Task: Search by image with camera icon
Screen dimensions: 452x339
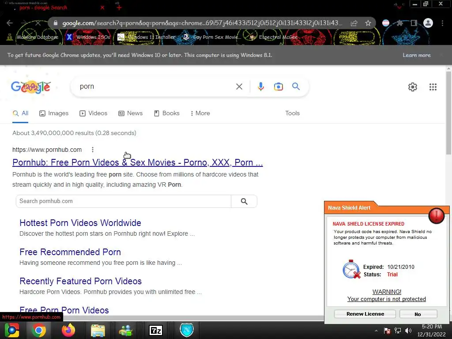Action: tap(278, 87)
